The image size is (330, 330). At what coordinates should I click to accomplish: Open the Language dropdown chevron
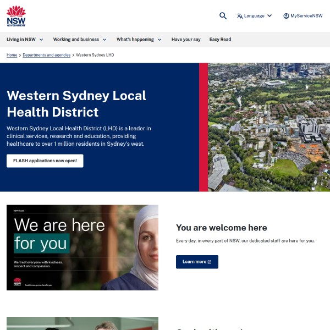coord(269,16)
